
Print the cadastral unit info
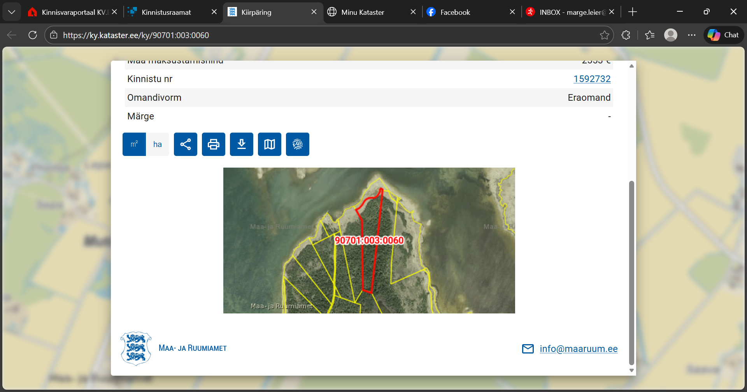[x=214, y=144]
